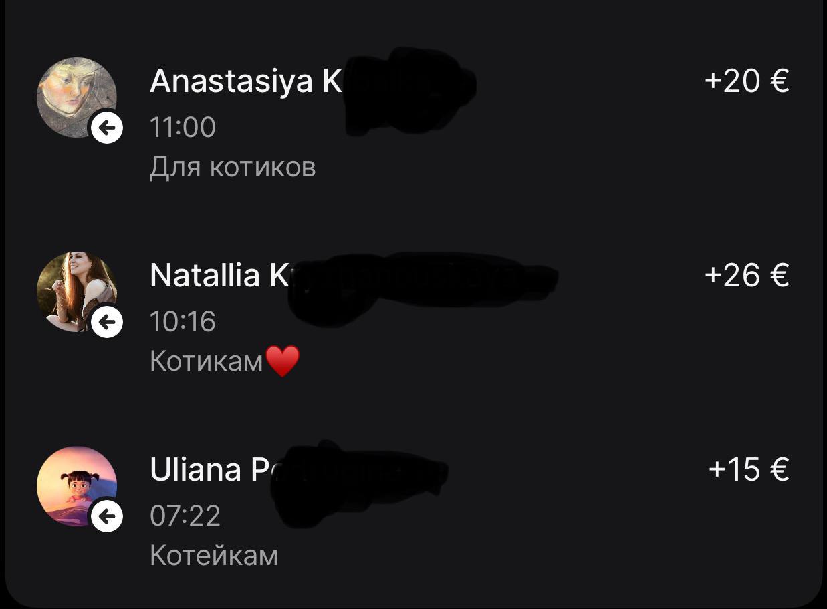Click the 11:00 transaction time
This screenshot has height=609, width=827.
[x=183, y=127]
